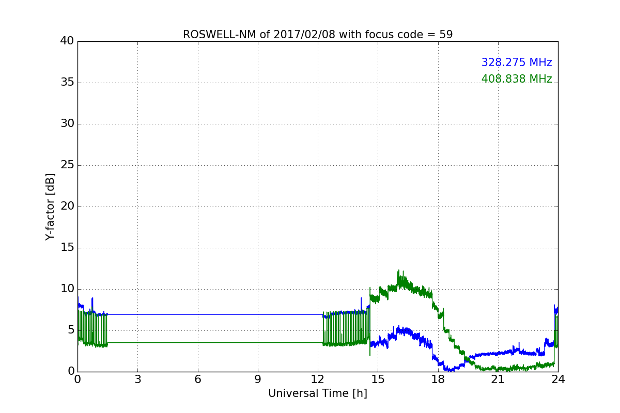Click y-axis tick label 30

(x=67, y=124)
